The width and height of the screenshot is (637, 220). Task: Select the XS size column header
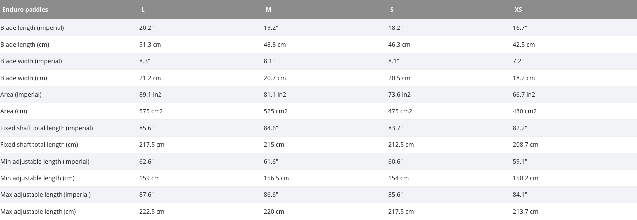tap(518, 10)
